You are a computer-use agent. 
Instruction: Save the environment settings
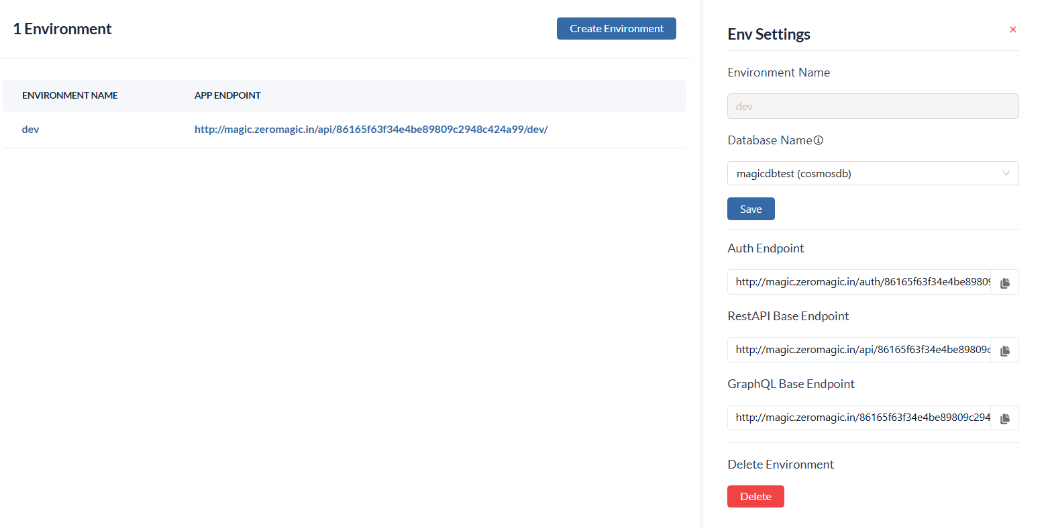[x=751, y=209]
